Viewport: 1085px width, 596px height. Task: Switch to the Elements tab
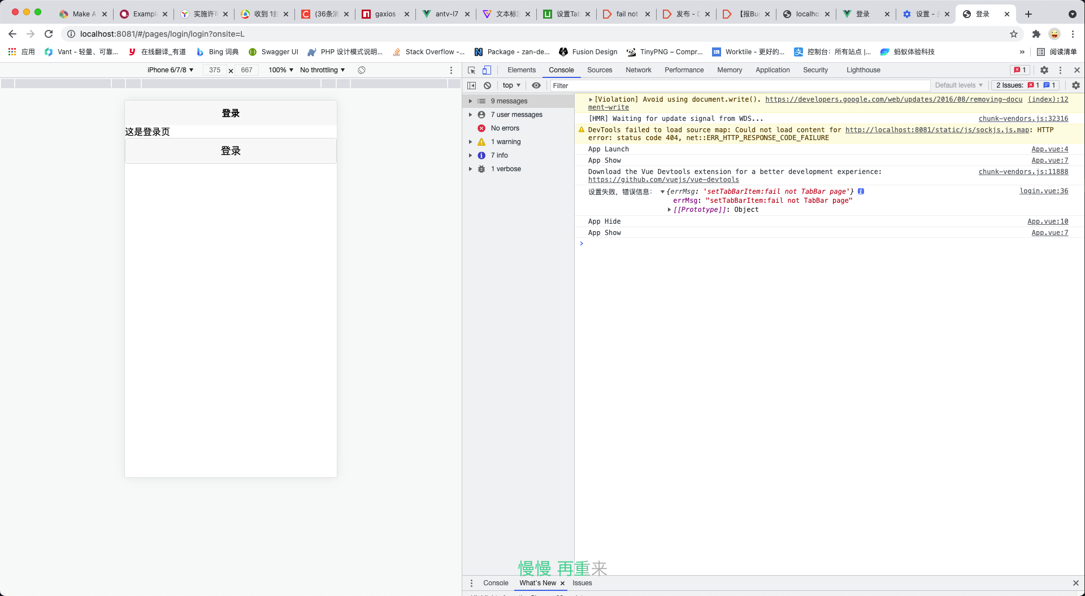(x=521, y=70)
